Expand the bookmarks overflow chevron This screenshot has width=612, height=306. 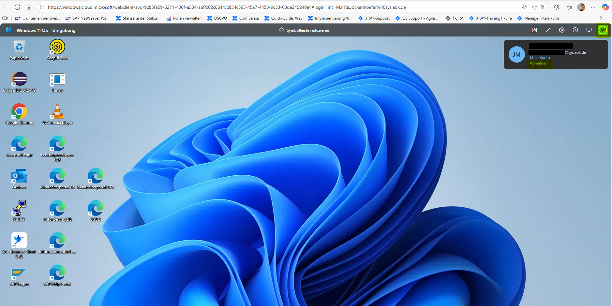coord(601,18)
